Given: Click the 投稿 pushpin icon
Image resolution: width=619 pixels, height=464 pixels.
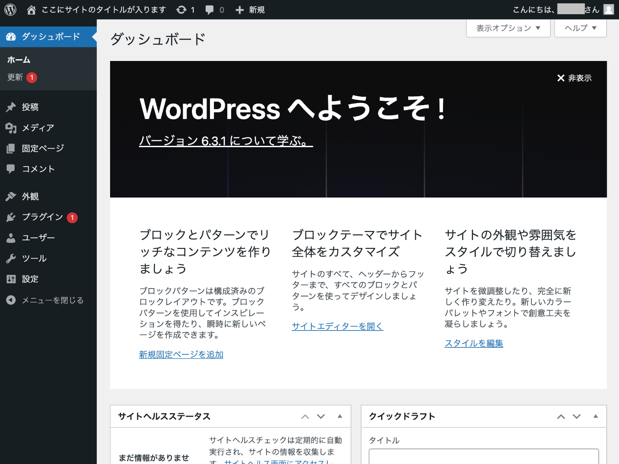Looking at the screenshot, I should [11, 107].
